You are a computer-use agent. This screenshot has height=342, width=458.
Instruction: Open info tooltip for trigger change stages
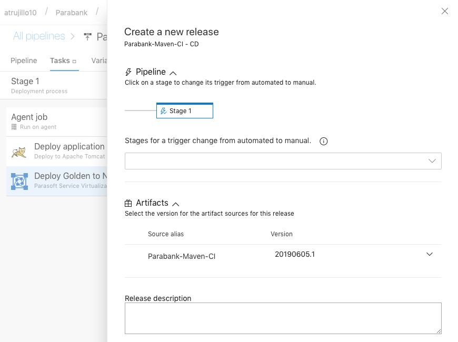click(323, 142)
